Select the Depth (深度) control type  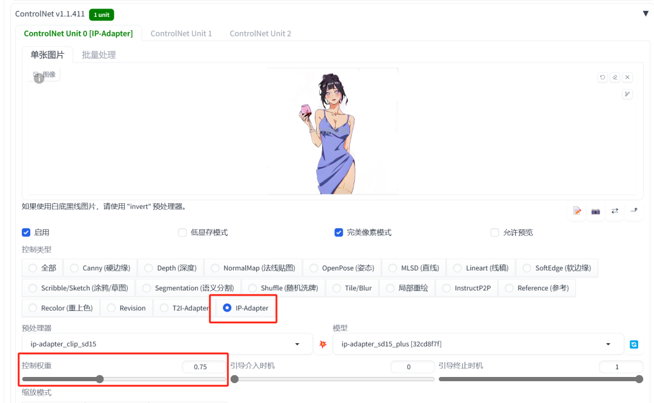point(171,268)
